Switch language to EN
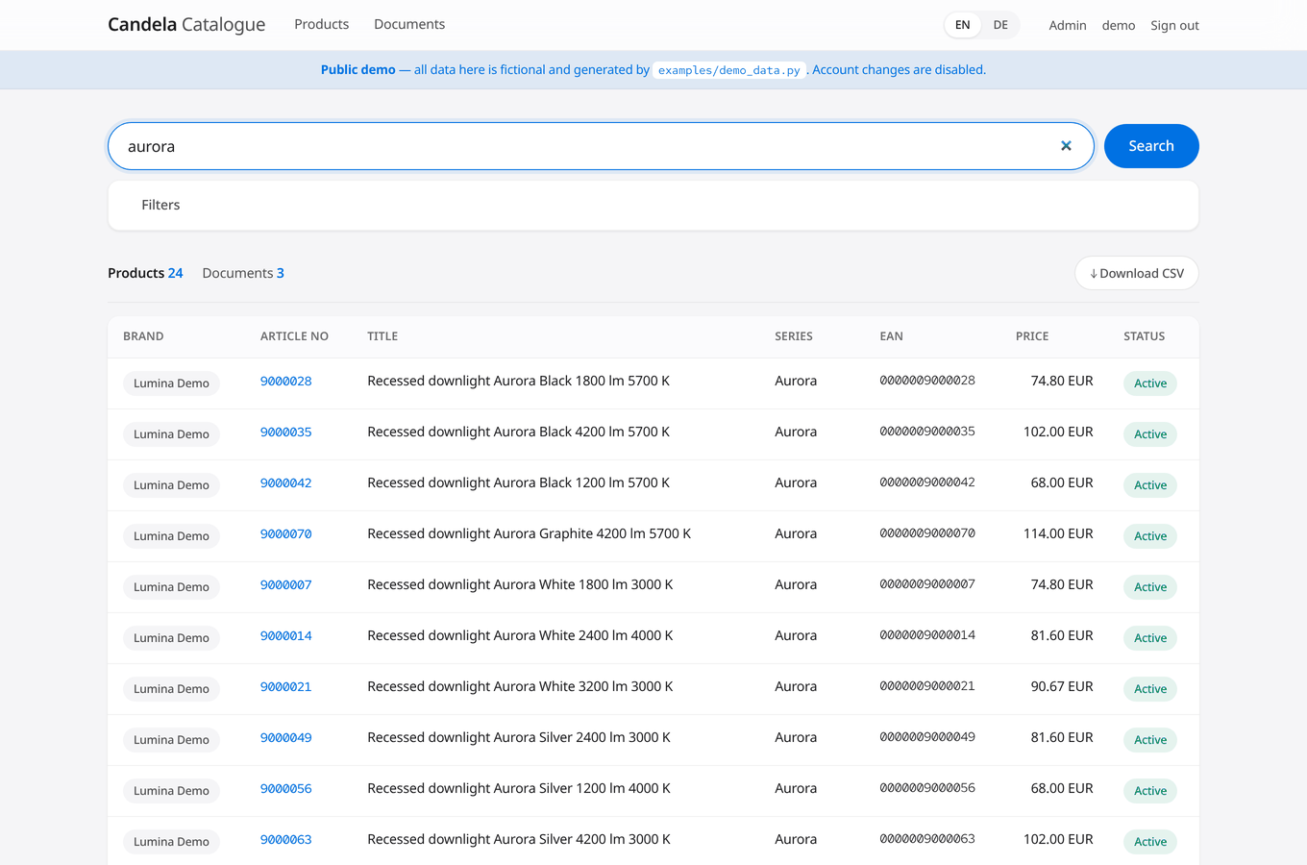Viewport: 1307px width, 865px height. (x=962, y=25)
